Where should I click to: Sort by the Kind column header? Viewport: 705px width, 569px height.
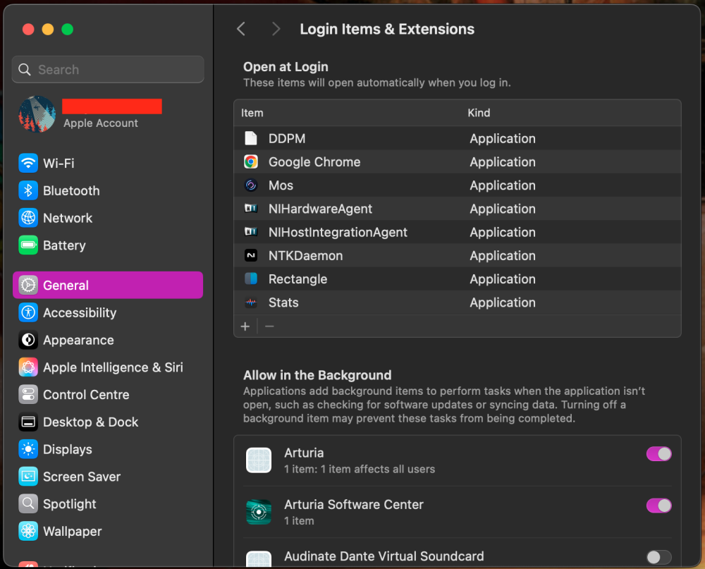479,113
